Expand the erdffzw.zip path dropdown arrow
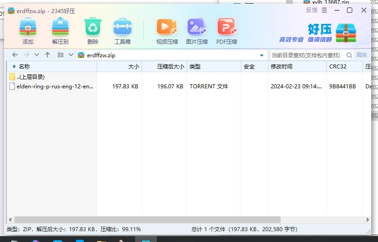 pyautogui.click(x=262, y=55)
